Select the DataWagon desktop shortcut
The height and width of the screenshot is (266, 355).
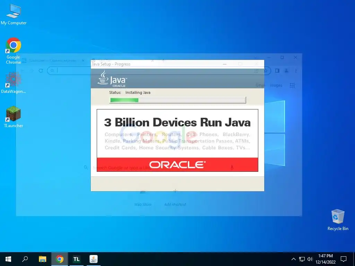(14, 83)
